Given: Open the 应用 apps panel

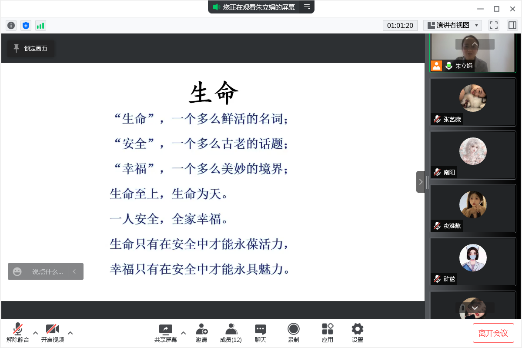Looking at the screenshot, I should pos(327,332).
